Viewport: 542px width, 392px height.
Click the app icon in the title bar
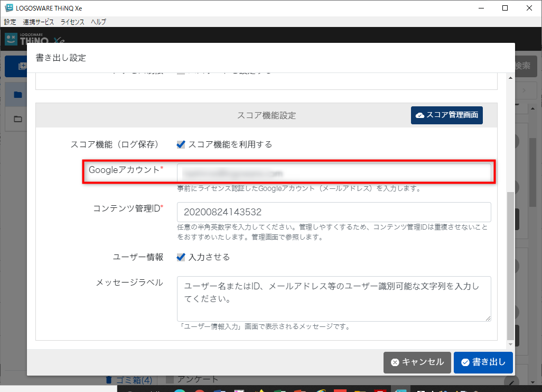pyautogui.click(x=9, y=8)
